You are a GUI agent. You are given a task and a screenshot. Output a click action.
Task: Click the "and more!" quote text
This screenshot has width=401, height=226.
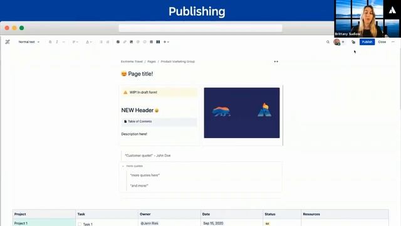click(139, 186)
